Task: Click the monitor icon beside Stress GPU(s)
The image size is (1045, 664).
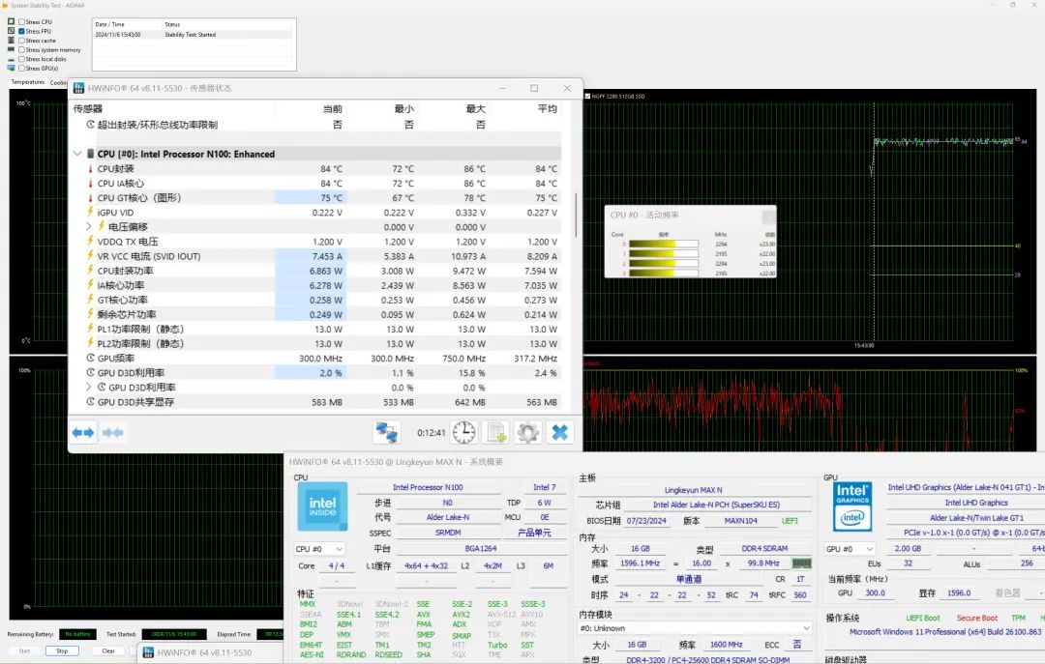Action: (x=11, y=68)
